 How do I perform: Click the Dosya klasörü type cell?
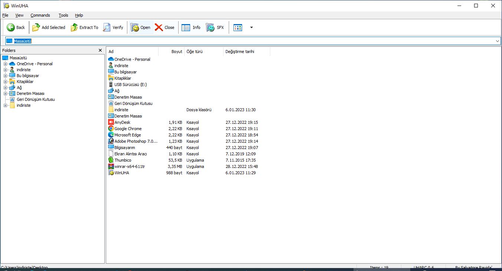pos(199,110)
